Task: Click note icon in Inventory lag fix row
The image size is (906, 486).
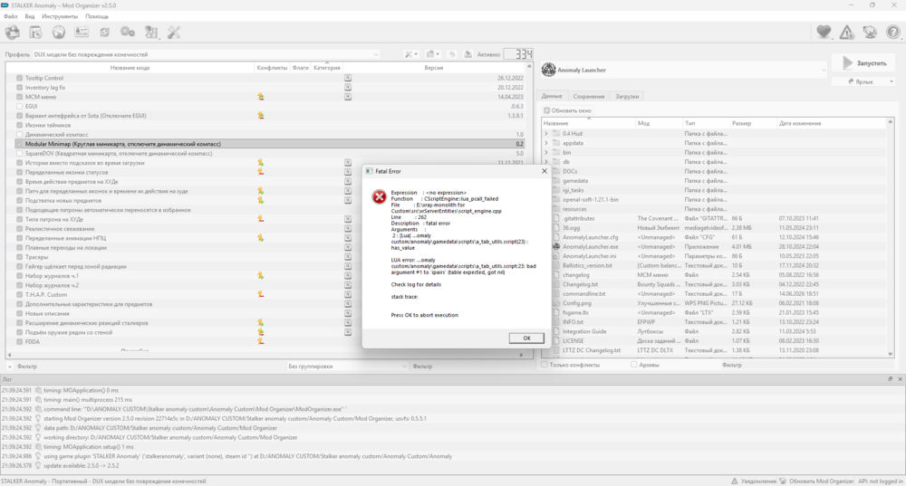Action: point(348,87)
